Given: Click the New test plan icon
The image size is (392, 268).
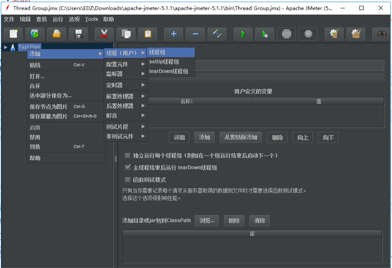Looking at the screenshot, I should (13, 34).
